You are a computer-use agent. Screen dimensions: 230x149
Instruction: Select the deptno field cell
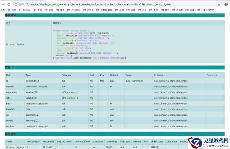click(14, 126)
